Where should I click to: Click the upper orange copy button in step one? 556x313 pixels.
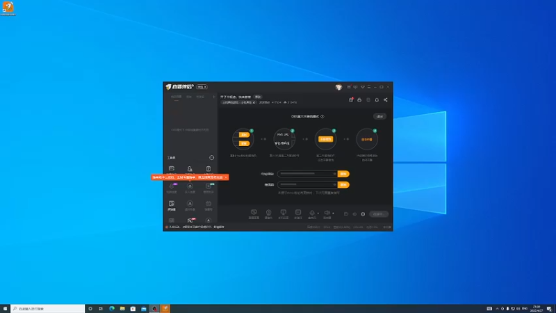point(244,134)
